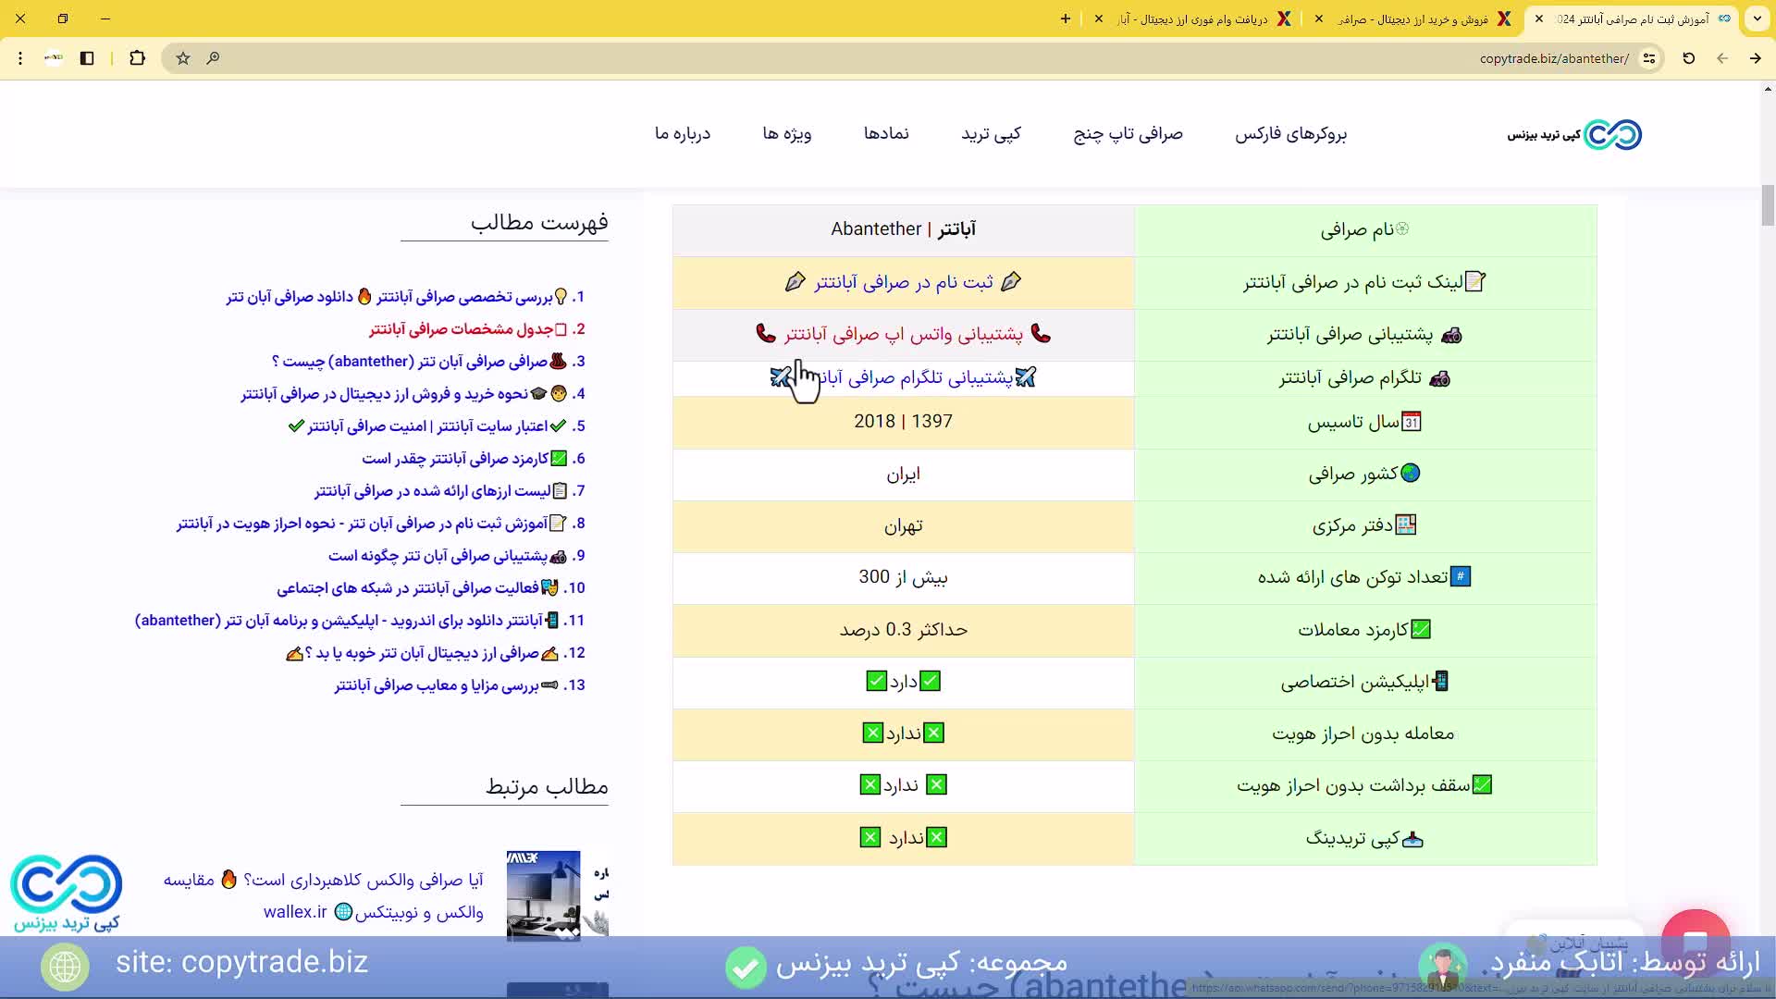Click the globe icon beside site: copytrade.biz
This screenshot has height=999, width=1776.
[63, 965]
